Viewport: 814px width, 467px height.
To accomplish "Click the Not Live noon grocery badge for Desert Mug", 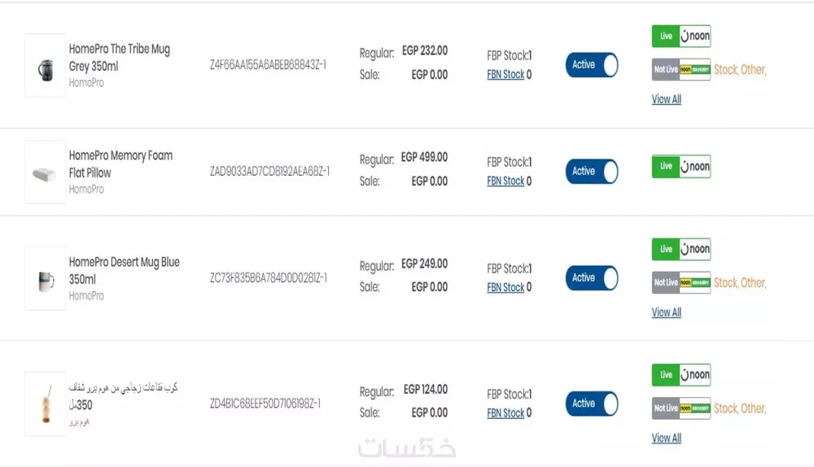I will click(681, 282).
